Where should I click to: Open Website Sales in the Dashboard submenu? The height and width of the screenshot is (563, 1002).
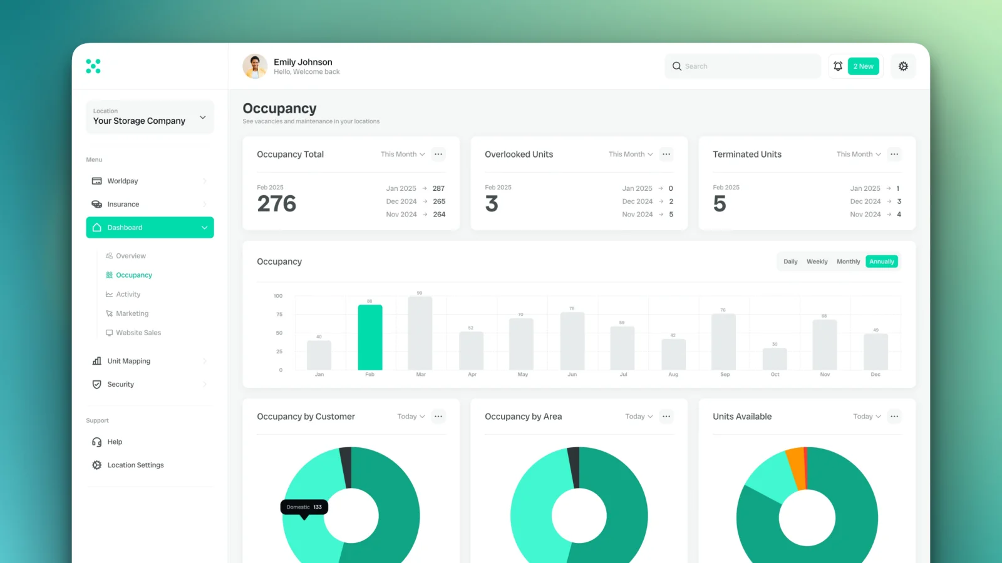(138, 333)
